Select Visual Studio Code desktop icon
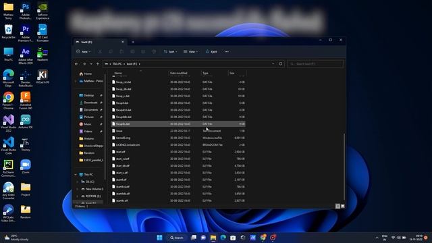This screenshot has height=243, width=432. [9, 146]
